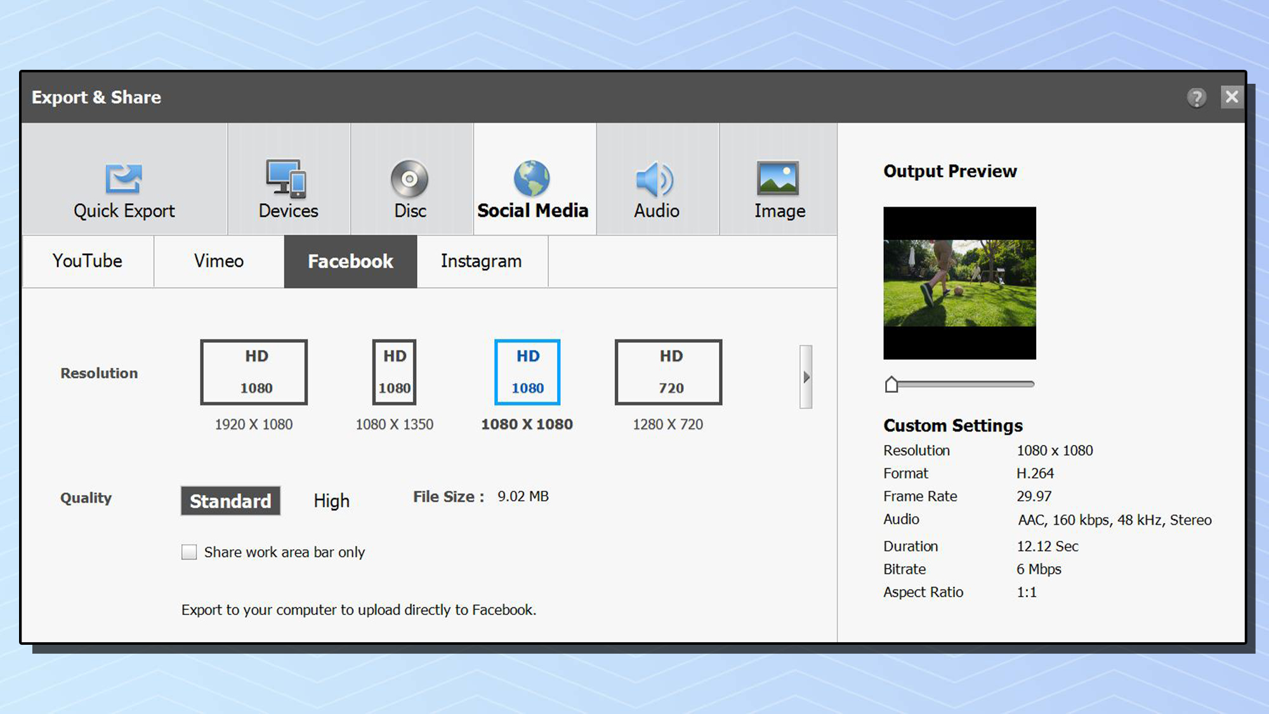Viewport: 1269px width, 714px height.
Task: Click the resolution scroll right arrow
Action: tap(807, 376)
